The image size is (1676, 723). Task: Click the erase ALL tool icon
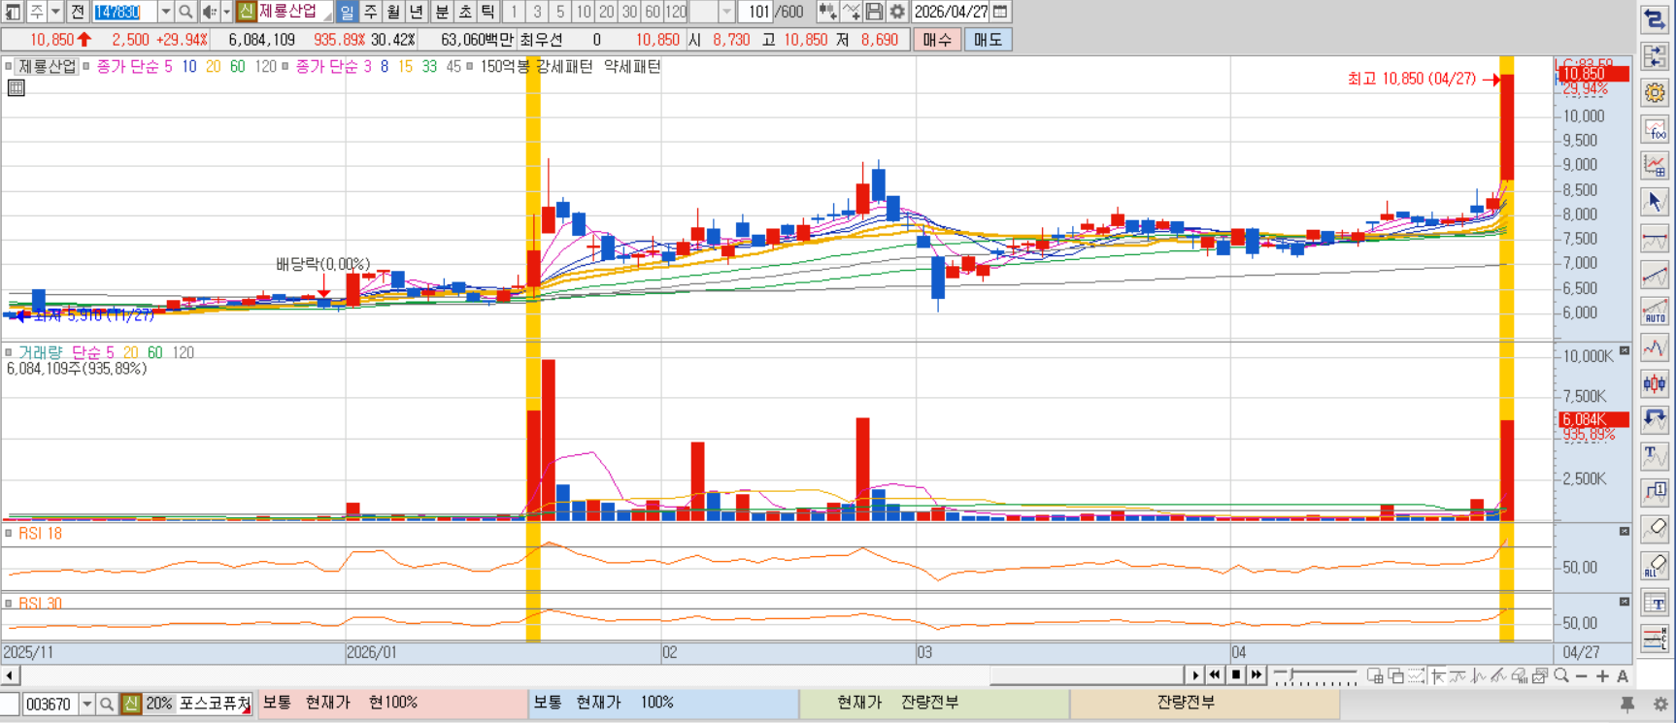1655,566
